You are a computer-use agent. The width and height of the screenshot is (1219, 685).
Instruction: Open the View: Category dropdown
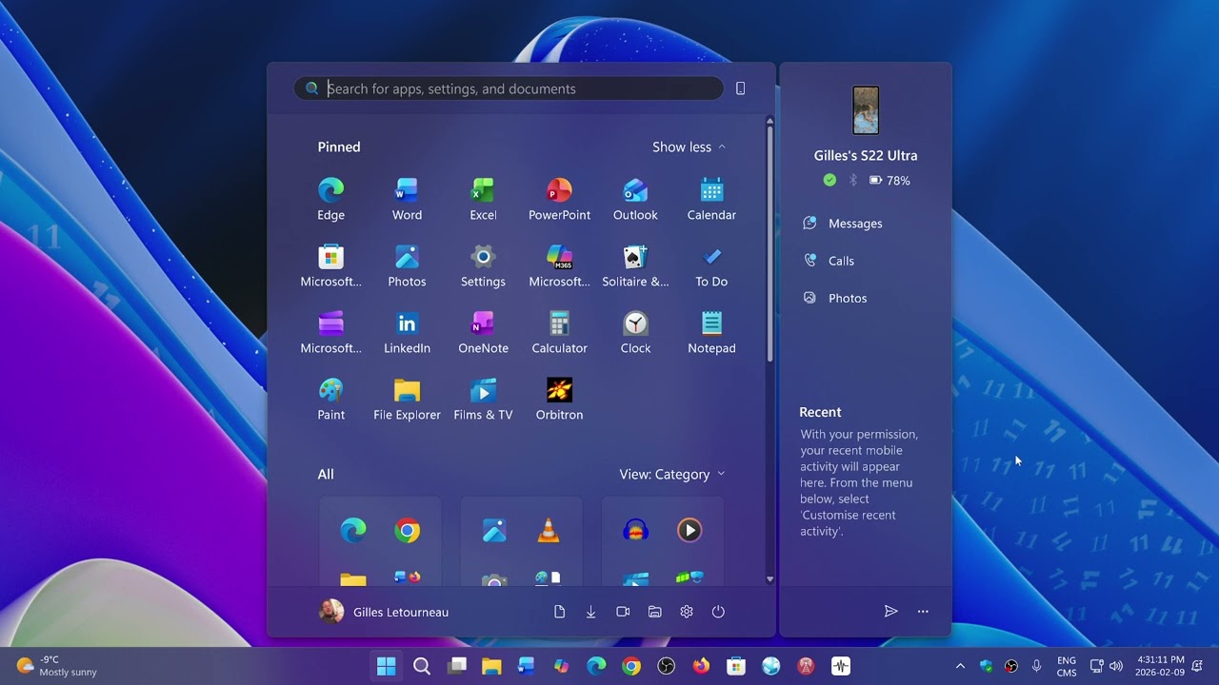point(672,474)
